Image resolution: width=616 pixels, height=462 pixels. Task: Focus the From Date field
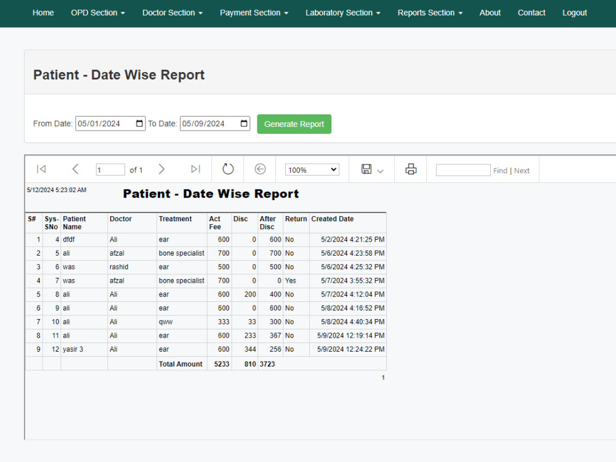tap(110, 123)
